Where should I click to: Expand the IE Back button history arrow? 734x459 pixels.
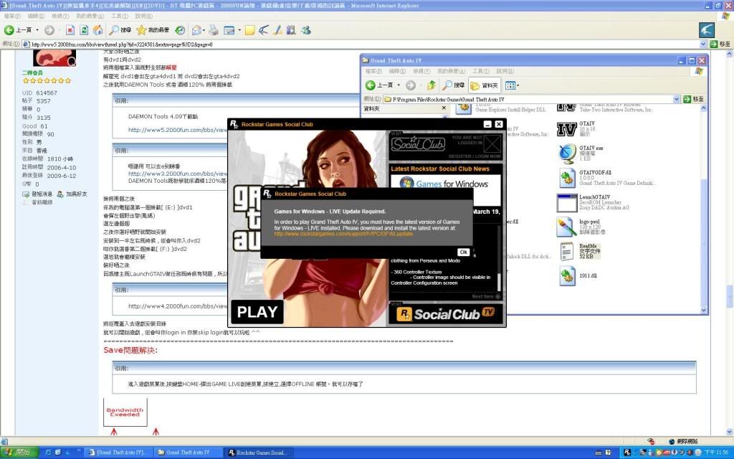point(37,30)
